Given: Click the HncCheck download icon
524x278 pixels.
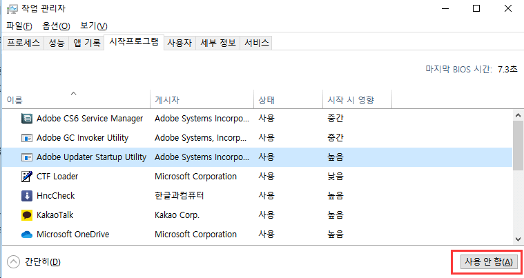Looking at the screenshot, I should (x=27, y=196).
